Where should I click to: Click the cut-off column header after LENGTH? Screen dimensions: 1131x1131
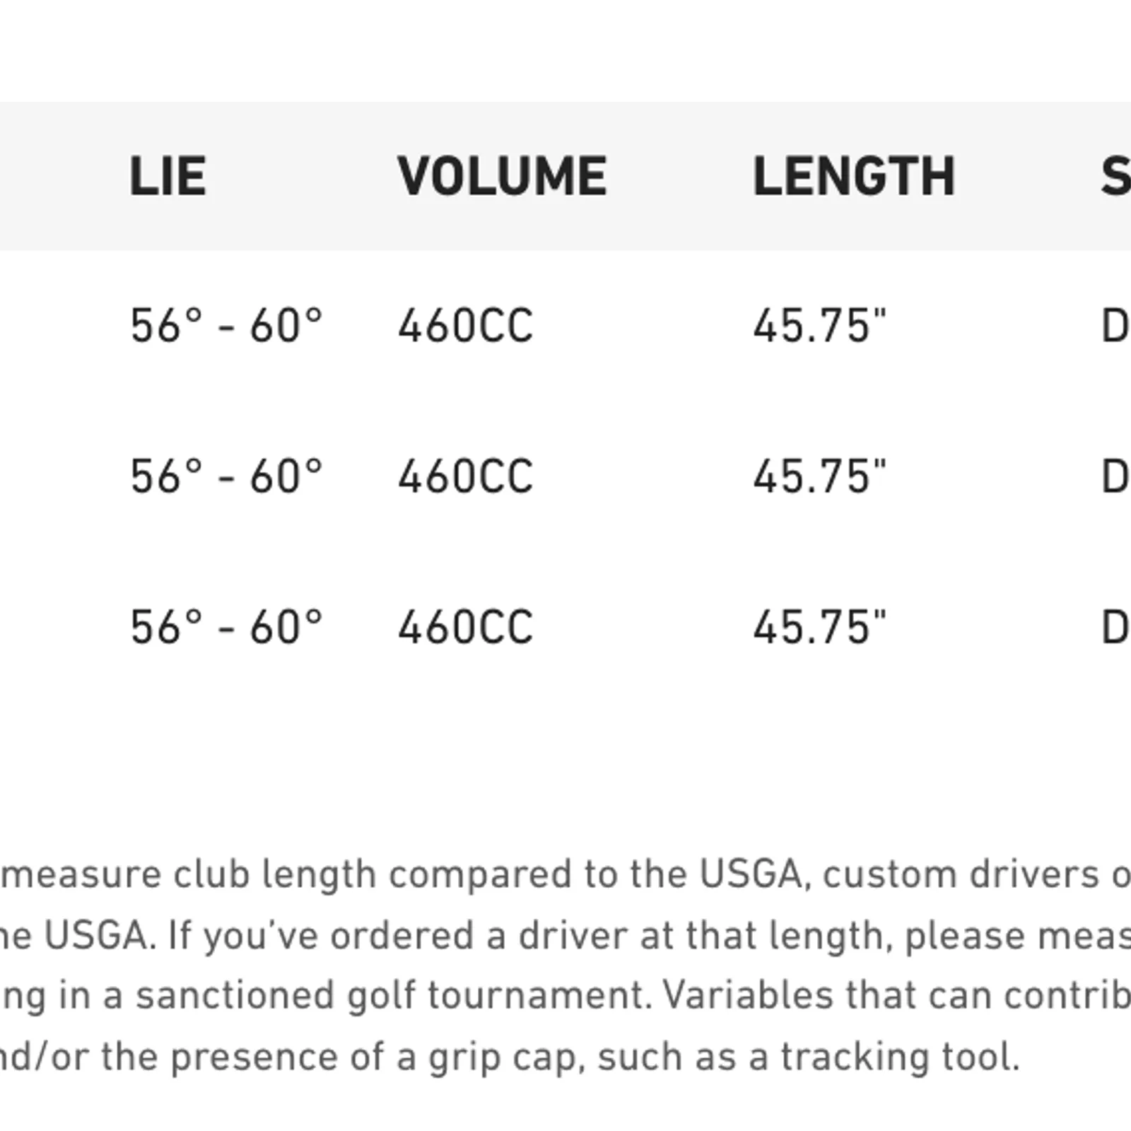click(x=1115, y=176)
